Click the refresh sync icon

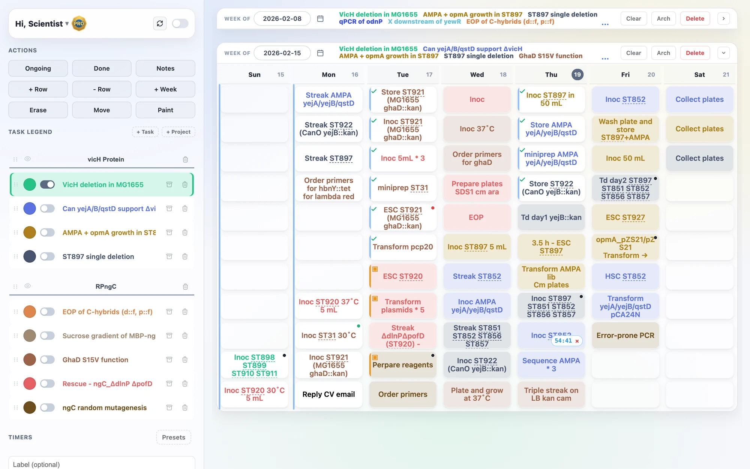pyautogui.click(x=160, y=24)
